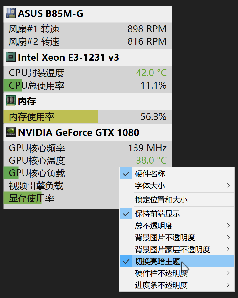Click the ASUS motherboard icon
The height and width of the screenshot is (298, 238).
click(11, 13)
